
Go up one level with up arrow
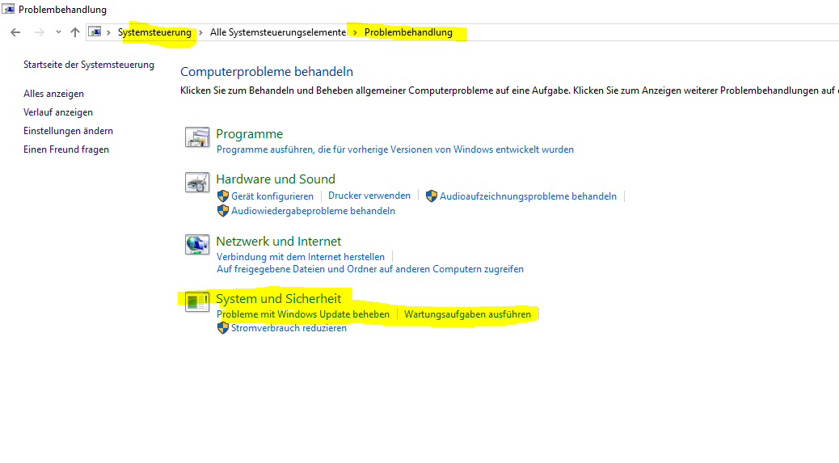(x=75, y=32)
